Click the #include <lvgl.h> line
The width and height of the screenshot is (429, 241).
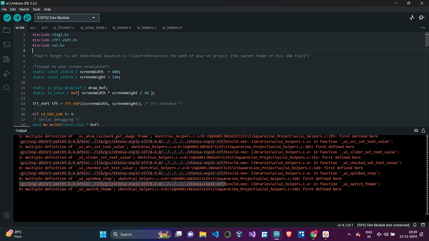(x=51, y=35)
